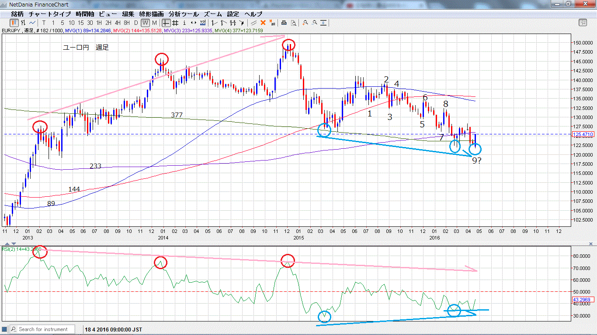The height and width of the screenshot is (335, 597).
Task: Click the MVG(1) 89=134.2846 legend
Action: click(89, 31)
